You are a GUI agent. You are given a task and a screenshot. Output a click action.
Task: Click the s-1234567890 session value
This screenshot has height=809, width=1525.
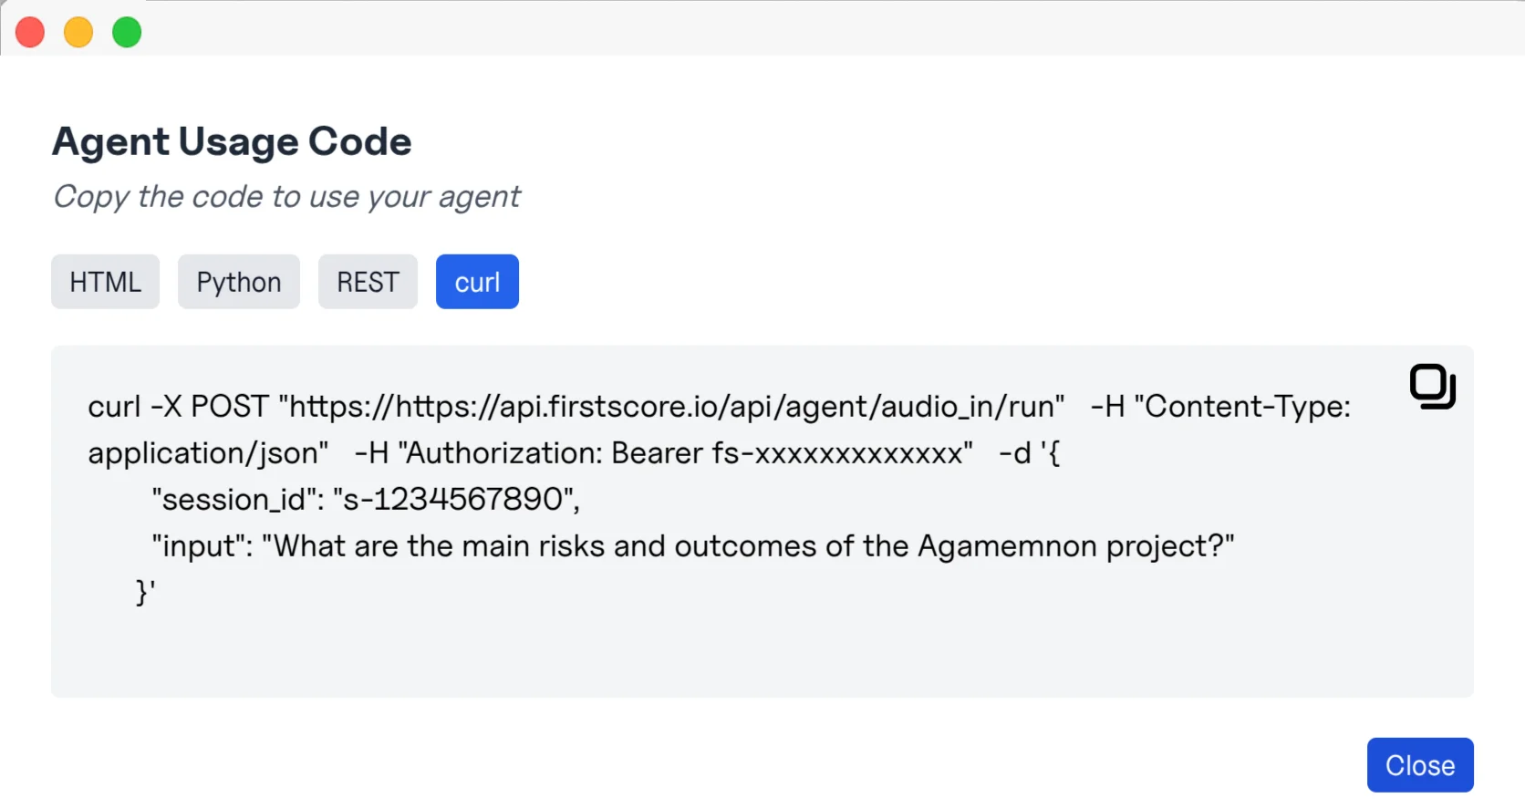point(455,500)
